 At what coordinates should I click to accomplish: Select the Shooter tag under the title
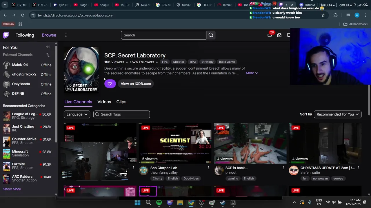[179, 62]
